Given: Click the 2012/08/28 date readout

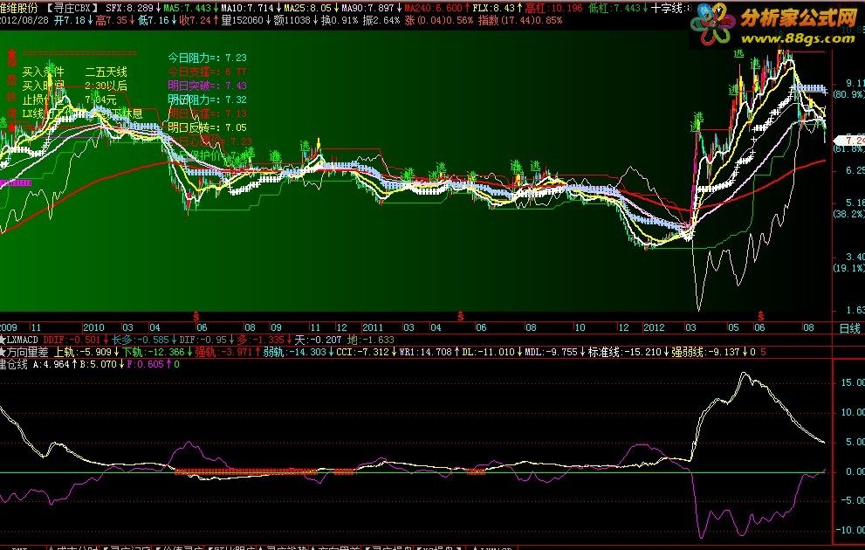Looking at the screenshot, I should pos(24,20).
